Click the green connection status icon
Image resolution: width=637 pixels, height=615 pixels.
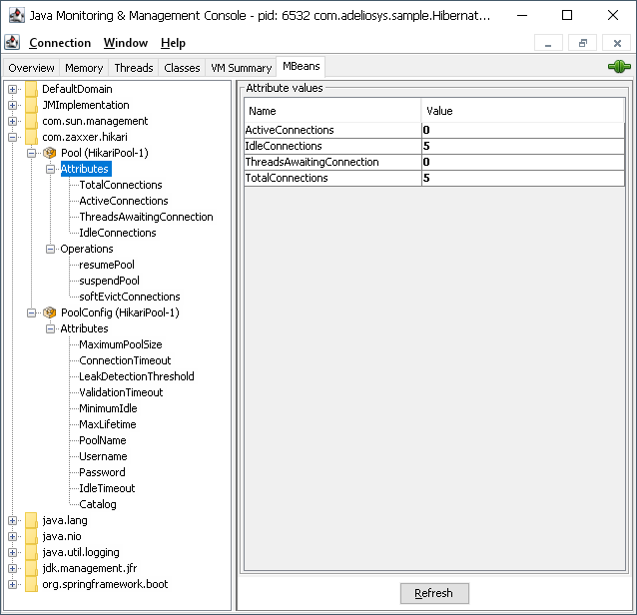(x=619, y=66)
